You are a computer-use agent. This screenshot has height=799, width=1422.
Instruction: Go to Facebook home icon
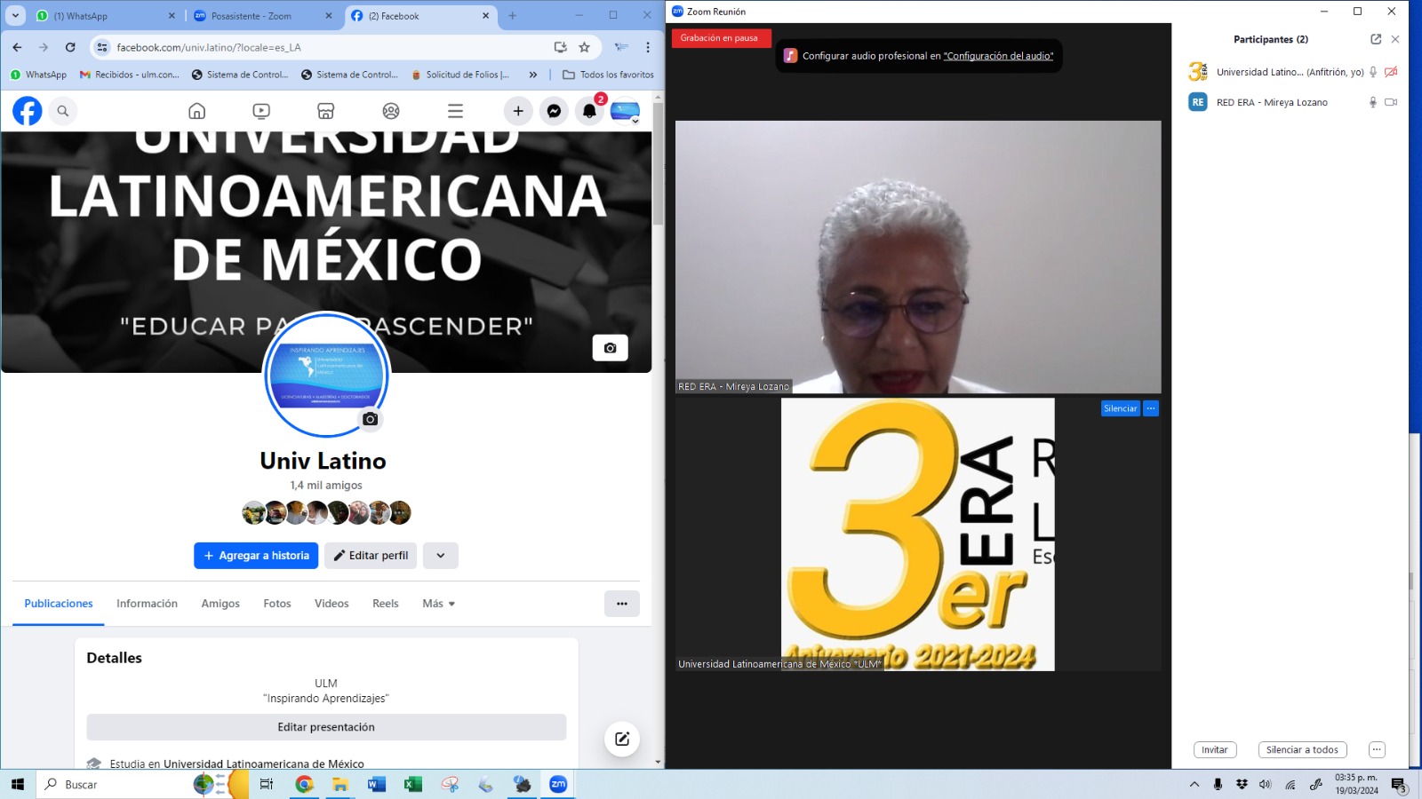coord(197,111)
